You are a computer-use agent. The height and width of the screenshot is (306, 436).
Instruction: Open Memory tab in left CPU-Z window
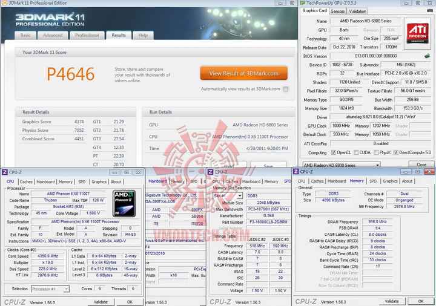coord(65,182)
